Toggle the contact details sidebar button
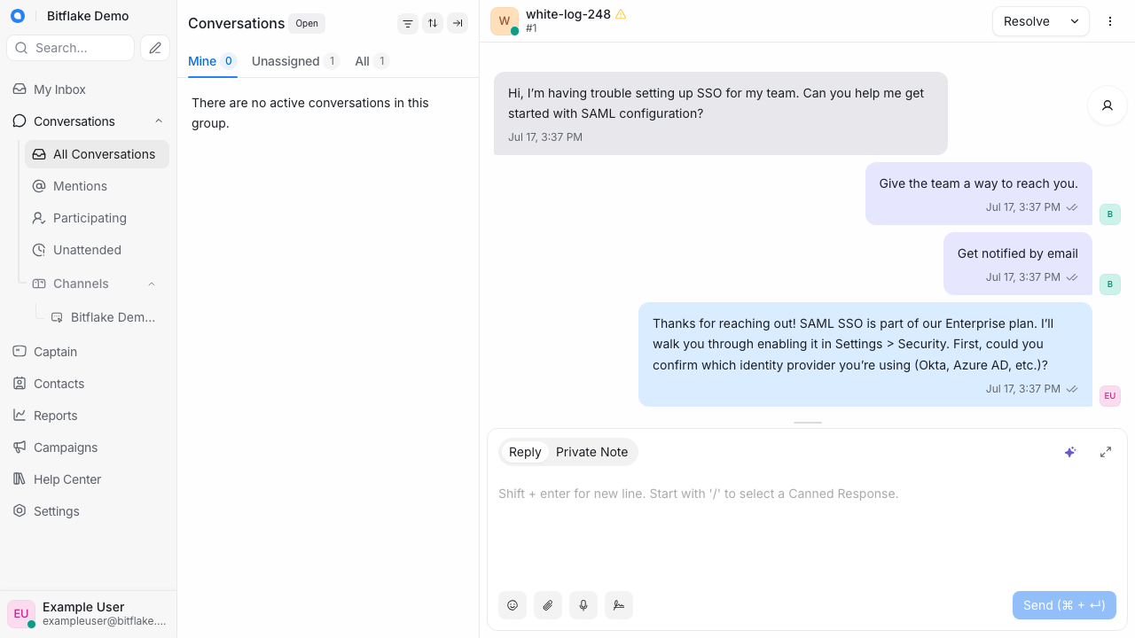1135x638 pixels. (x=1108, y=105)
